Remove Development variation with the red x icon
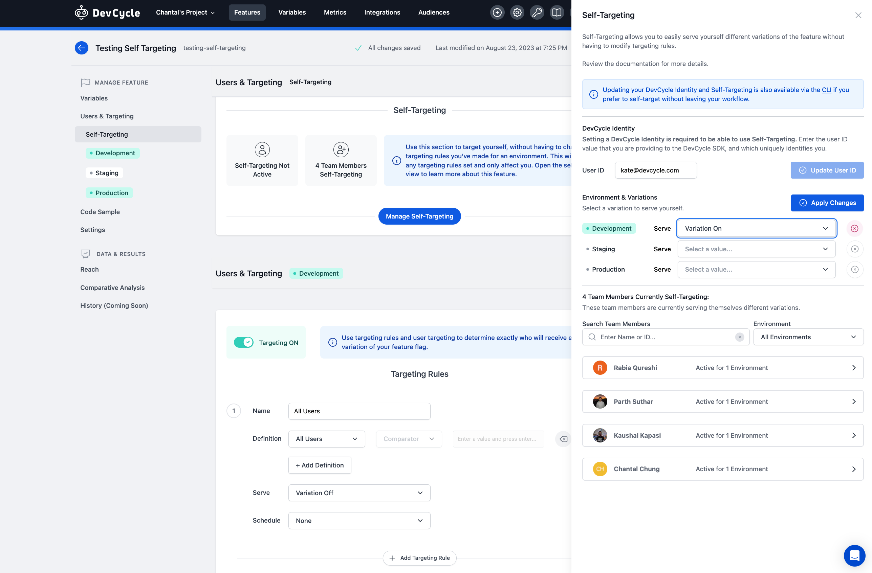The image size is (872, 573). click(855, 228)
